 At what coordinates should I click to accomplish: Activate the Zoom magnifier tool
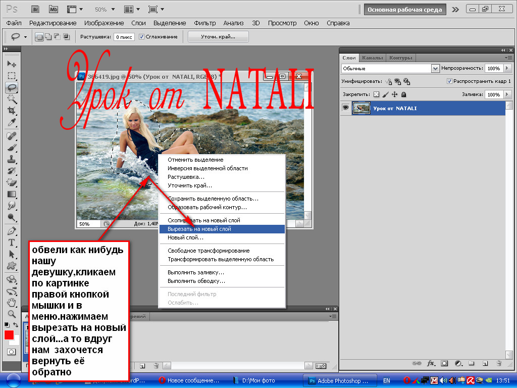tap(11, 313)
